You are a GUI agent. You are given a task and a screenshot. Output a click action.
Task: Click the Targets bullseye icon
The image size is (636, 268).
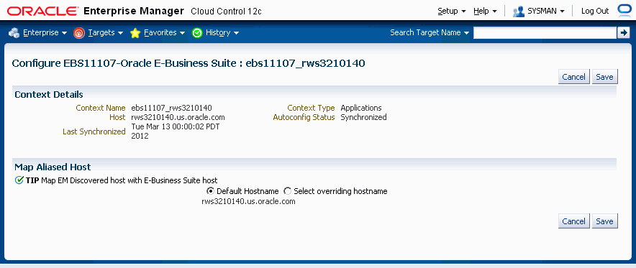point(78,33)
